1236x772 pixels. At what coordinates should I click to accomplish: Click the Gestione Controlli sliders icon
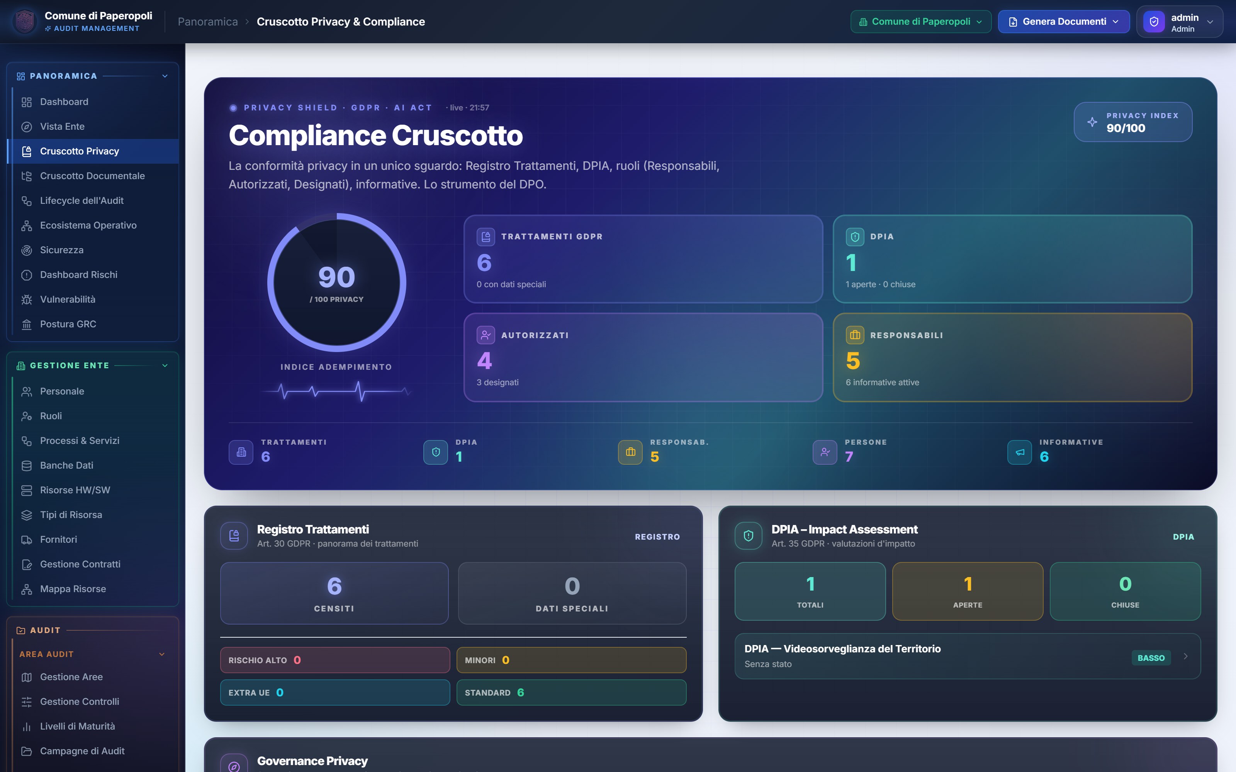coord(27,702)
